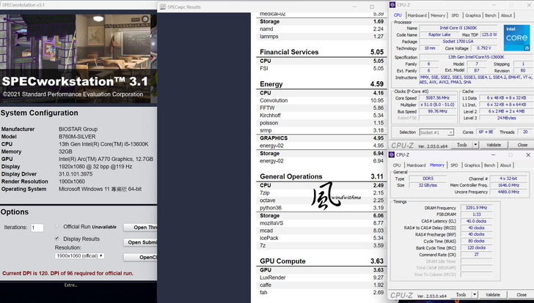Expand the Socket #1 selection dropdown
The width and height of the screenshot is (534, 303).
point(441,132)
